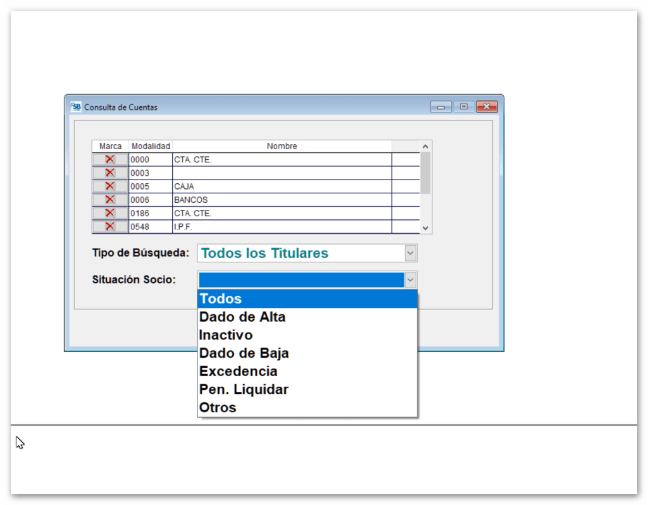Click the red X mark on the I.P.F. row
This screenshot has height=505, width=648.
pos(109,226)
